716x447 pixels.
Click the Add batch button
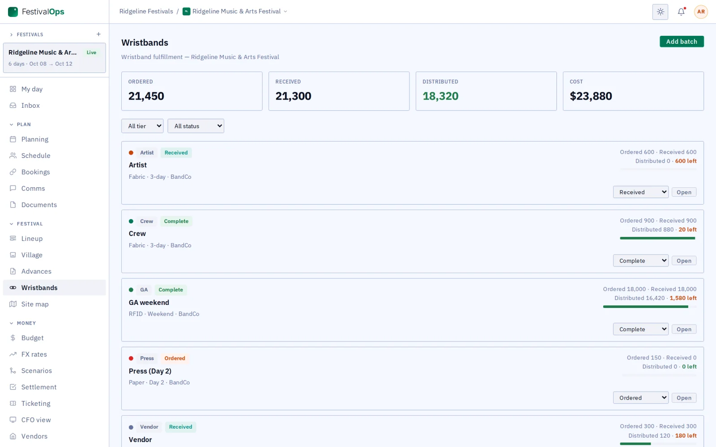click(682, 42)
